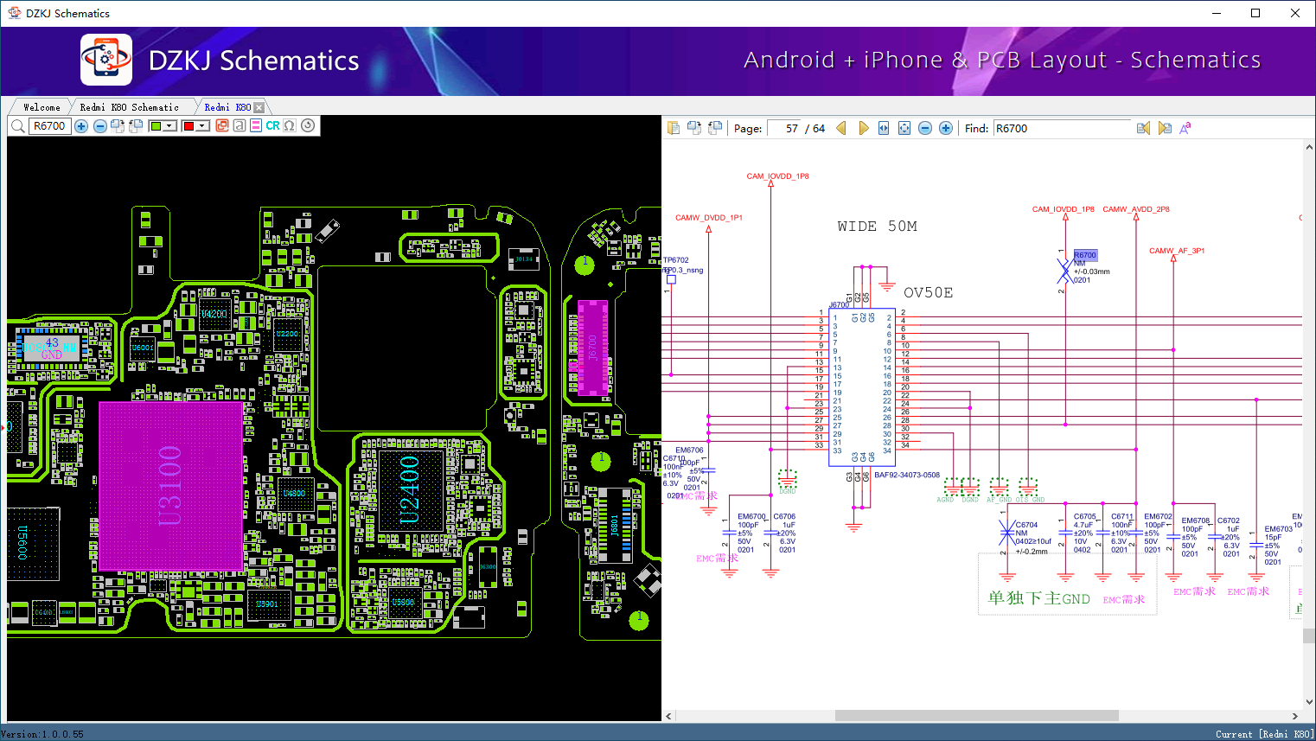Go to the next schematic page

[863, 128]
